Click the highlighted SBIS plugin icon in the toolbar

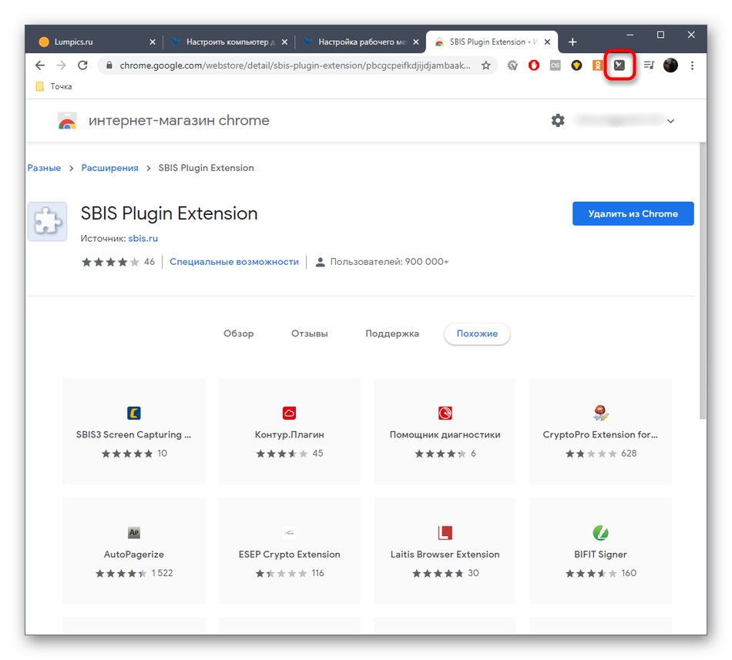point(619,65)
